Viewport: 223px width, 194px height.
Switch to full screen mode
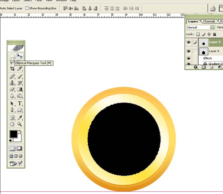click(x=20, y=156)
